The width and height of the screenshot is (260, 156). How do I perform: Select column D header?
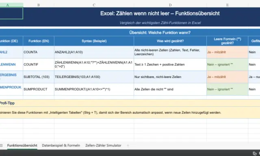[x=170, y=5]
